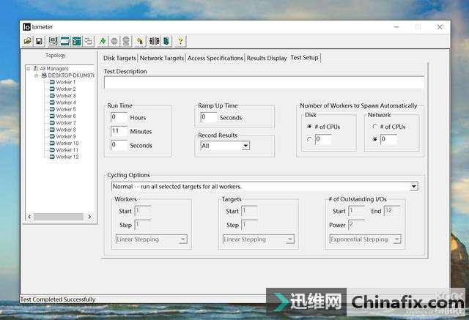Exit Iometer via the door icon

(166, 41)
